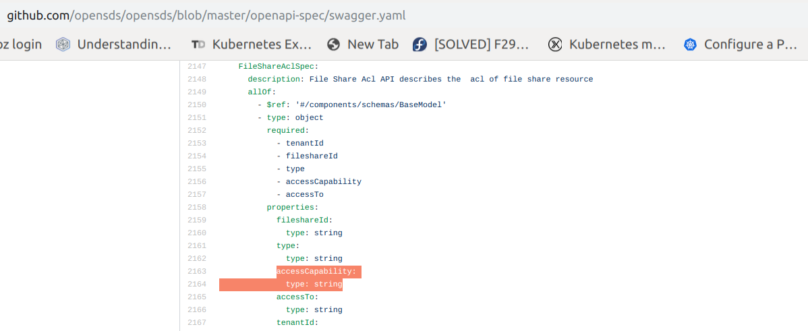808x331 pixels.
Task: Click the Understandin… bookmark favicon
Action: click(62, 44)
